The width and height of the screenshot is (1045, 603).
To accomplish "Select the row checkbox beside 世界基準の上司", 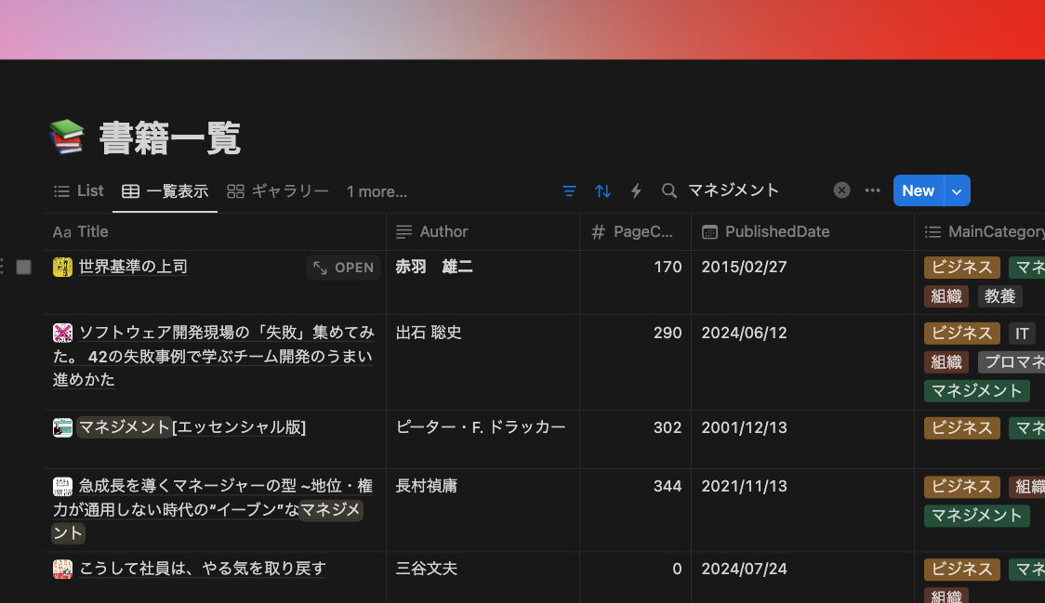I will [x=23, y=267].
